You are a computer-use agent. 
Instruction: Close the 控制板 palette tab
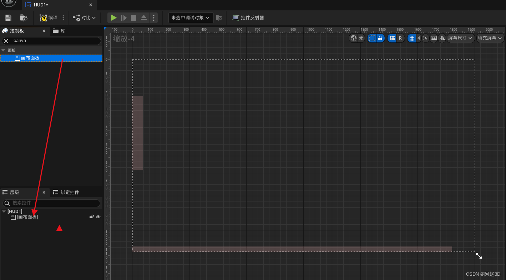tap(44, 31)
